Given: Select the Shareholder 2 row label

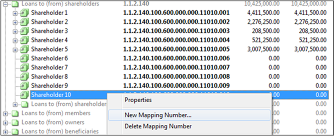Looking at the screenshot, I should [x=49, y=22].
